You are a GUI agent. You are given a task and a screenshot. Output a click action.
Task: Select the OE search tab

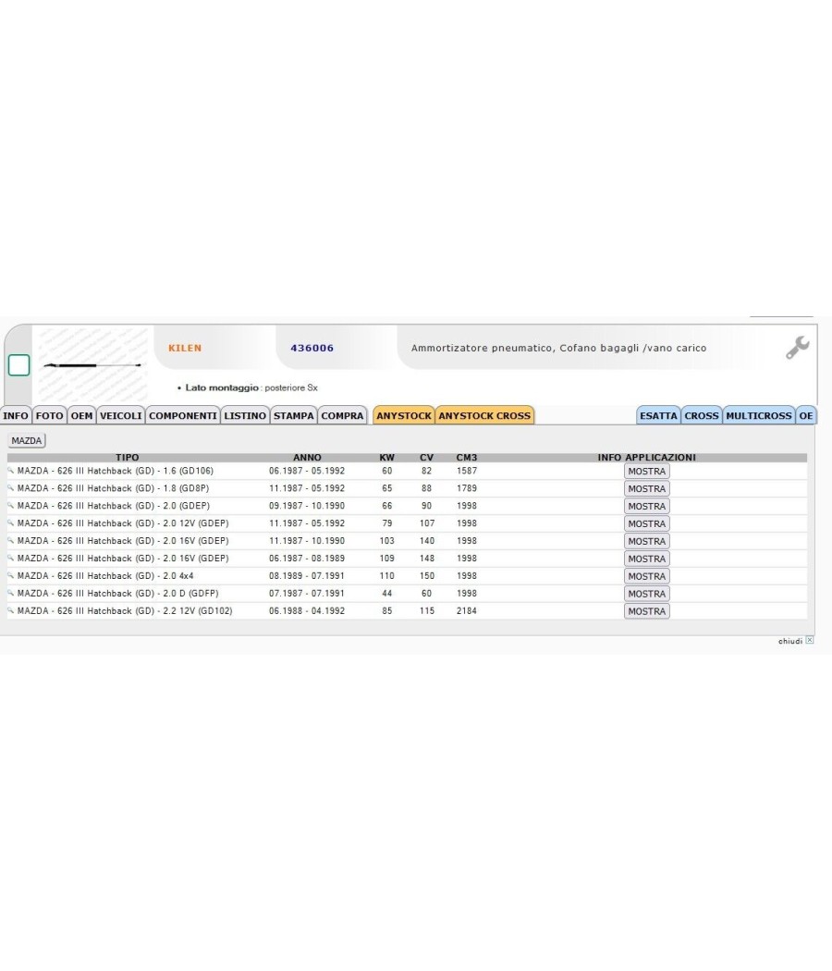806,415
